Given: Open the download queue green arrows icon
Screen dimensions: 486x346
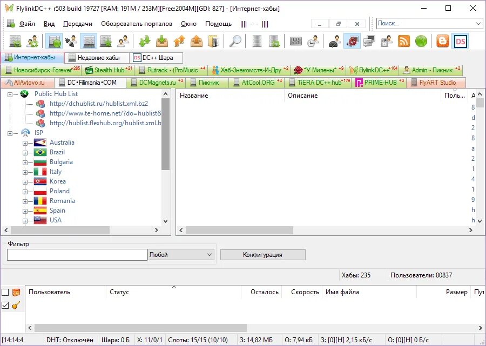Looking at the screenshot, I should click(144, 41).
